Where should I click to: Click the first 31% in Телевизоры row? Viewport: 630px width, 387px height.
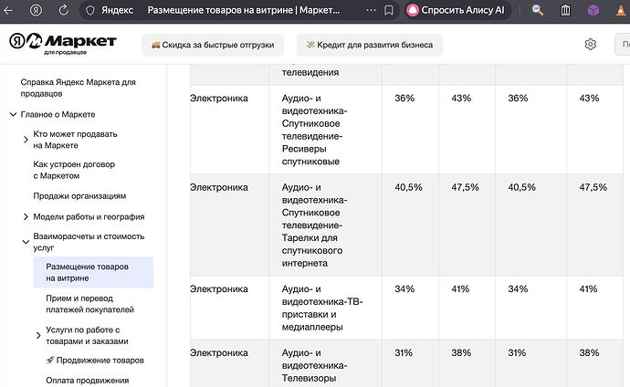coord(404,353)
